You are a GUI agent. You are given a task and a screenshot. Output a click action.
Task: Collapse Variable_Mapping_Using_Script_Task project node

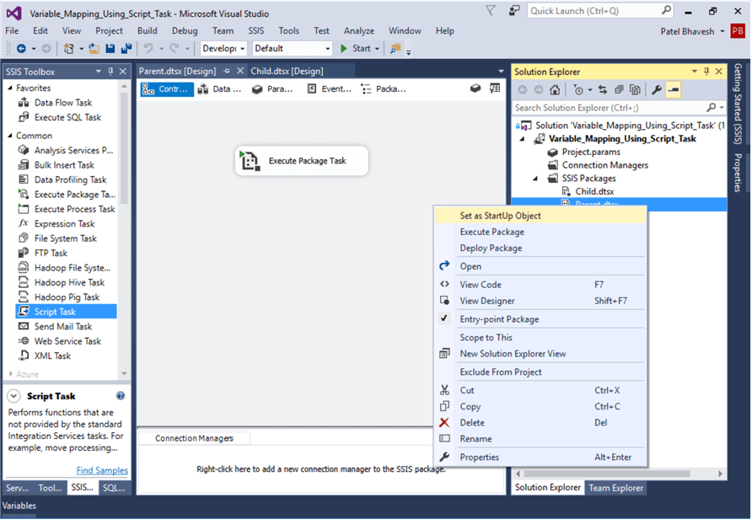click(x=523, y=139)
